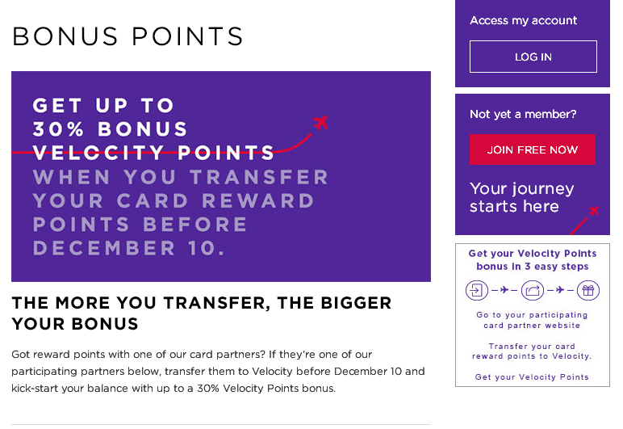Click the 'BONUS POINTS' page title
Image resolution: width=623 pixels, height=429 pixels.
click(128, 36)
